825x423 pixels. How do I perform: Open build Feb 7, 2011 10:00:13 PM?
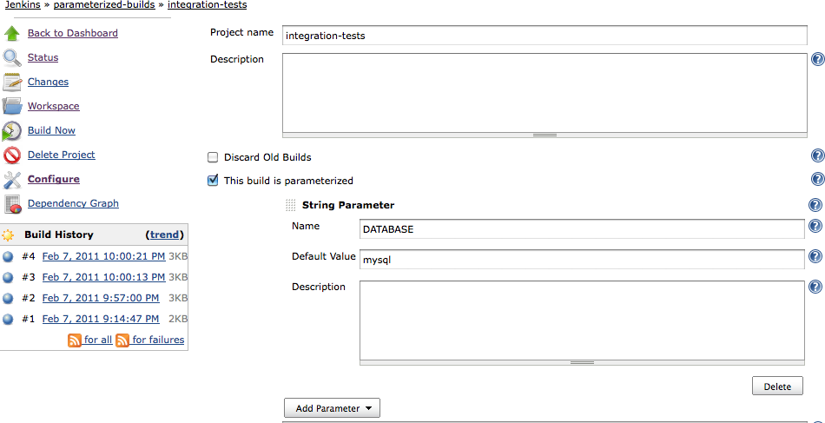click(103, 277)
